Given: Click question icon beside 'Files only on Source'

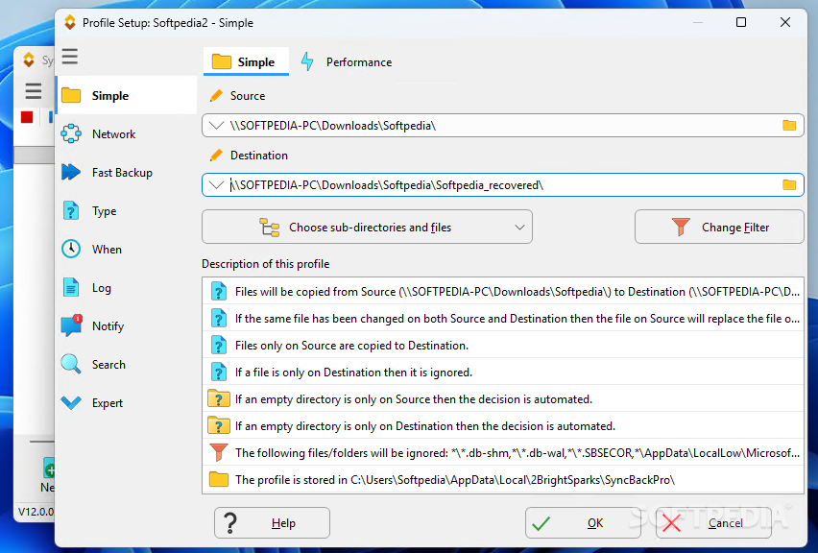Looking at the screenshot, I should tap(219, 345).
